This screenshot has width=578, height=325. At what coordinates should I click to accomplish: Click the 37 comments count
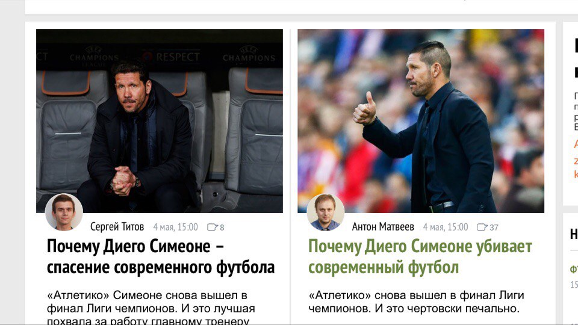tap(494, 227)
